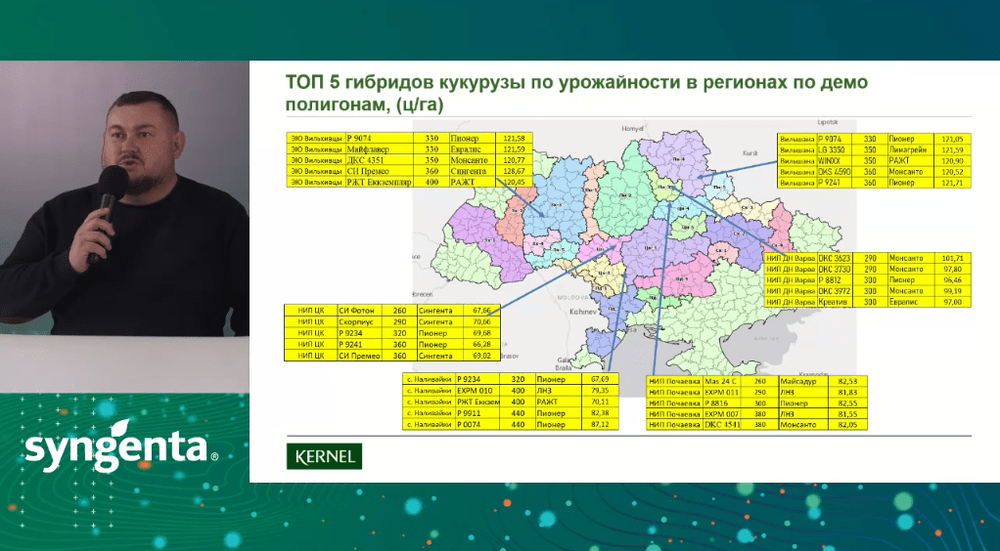This screenshot has width=1000, height=551.
Task: Click the Скорпиус hybrid cell
Action: 359,321
